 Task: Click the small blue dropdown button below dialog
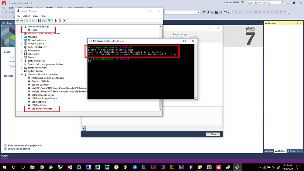coord(84,128)
